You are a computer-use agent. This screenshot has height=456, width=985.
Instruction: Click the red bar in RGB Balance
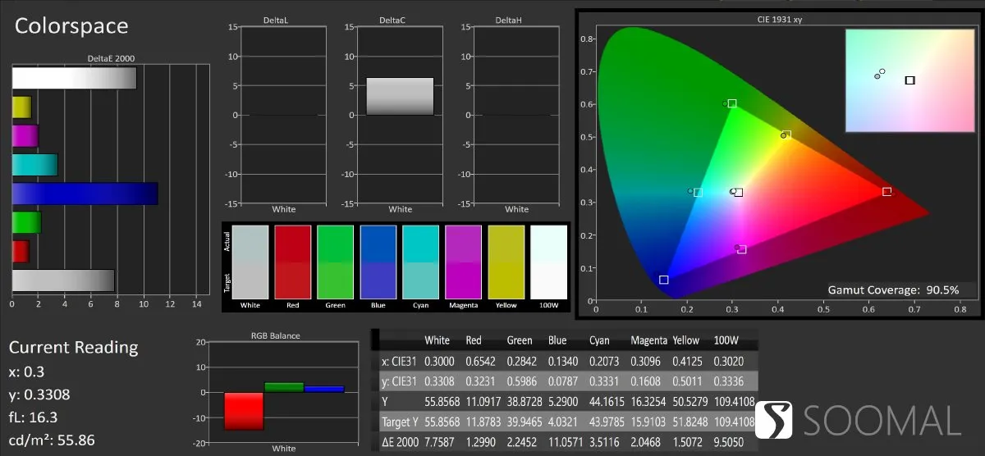[244, 411]
